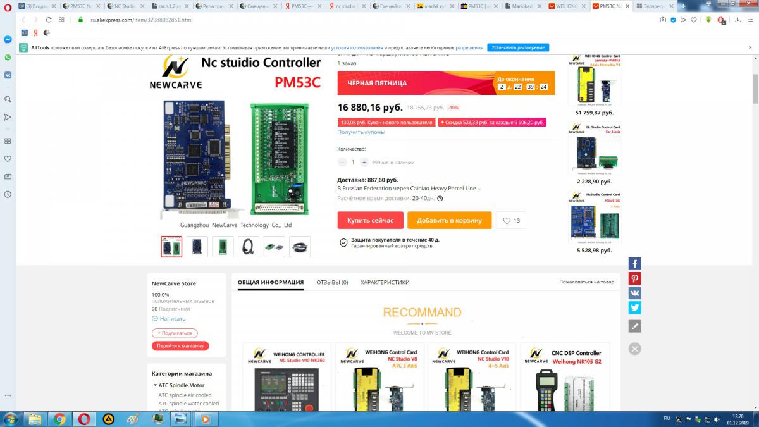The width and height of the screenshot is (759, 427).
Task: Dismiss the side panel with gray X circle
Action: pyautogui.click(x=634, y=349)
